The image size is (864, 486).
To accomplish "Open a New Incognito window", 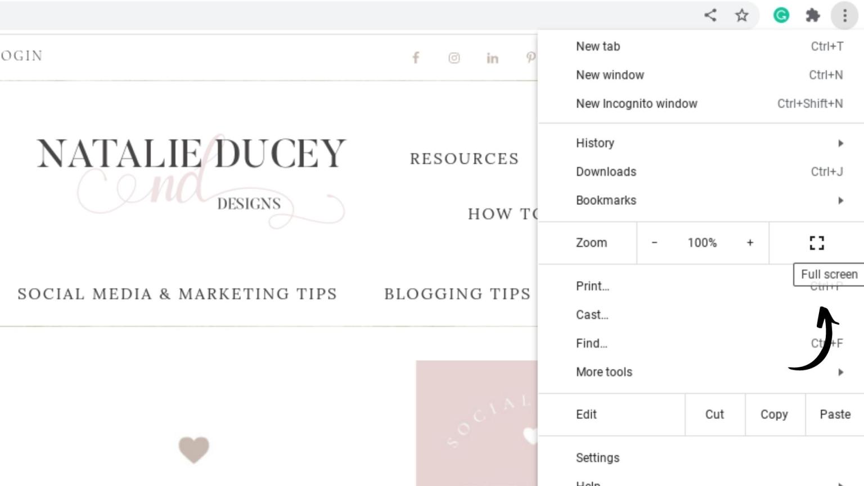I will (701, 104).
